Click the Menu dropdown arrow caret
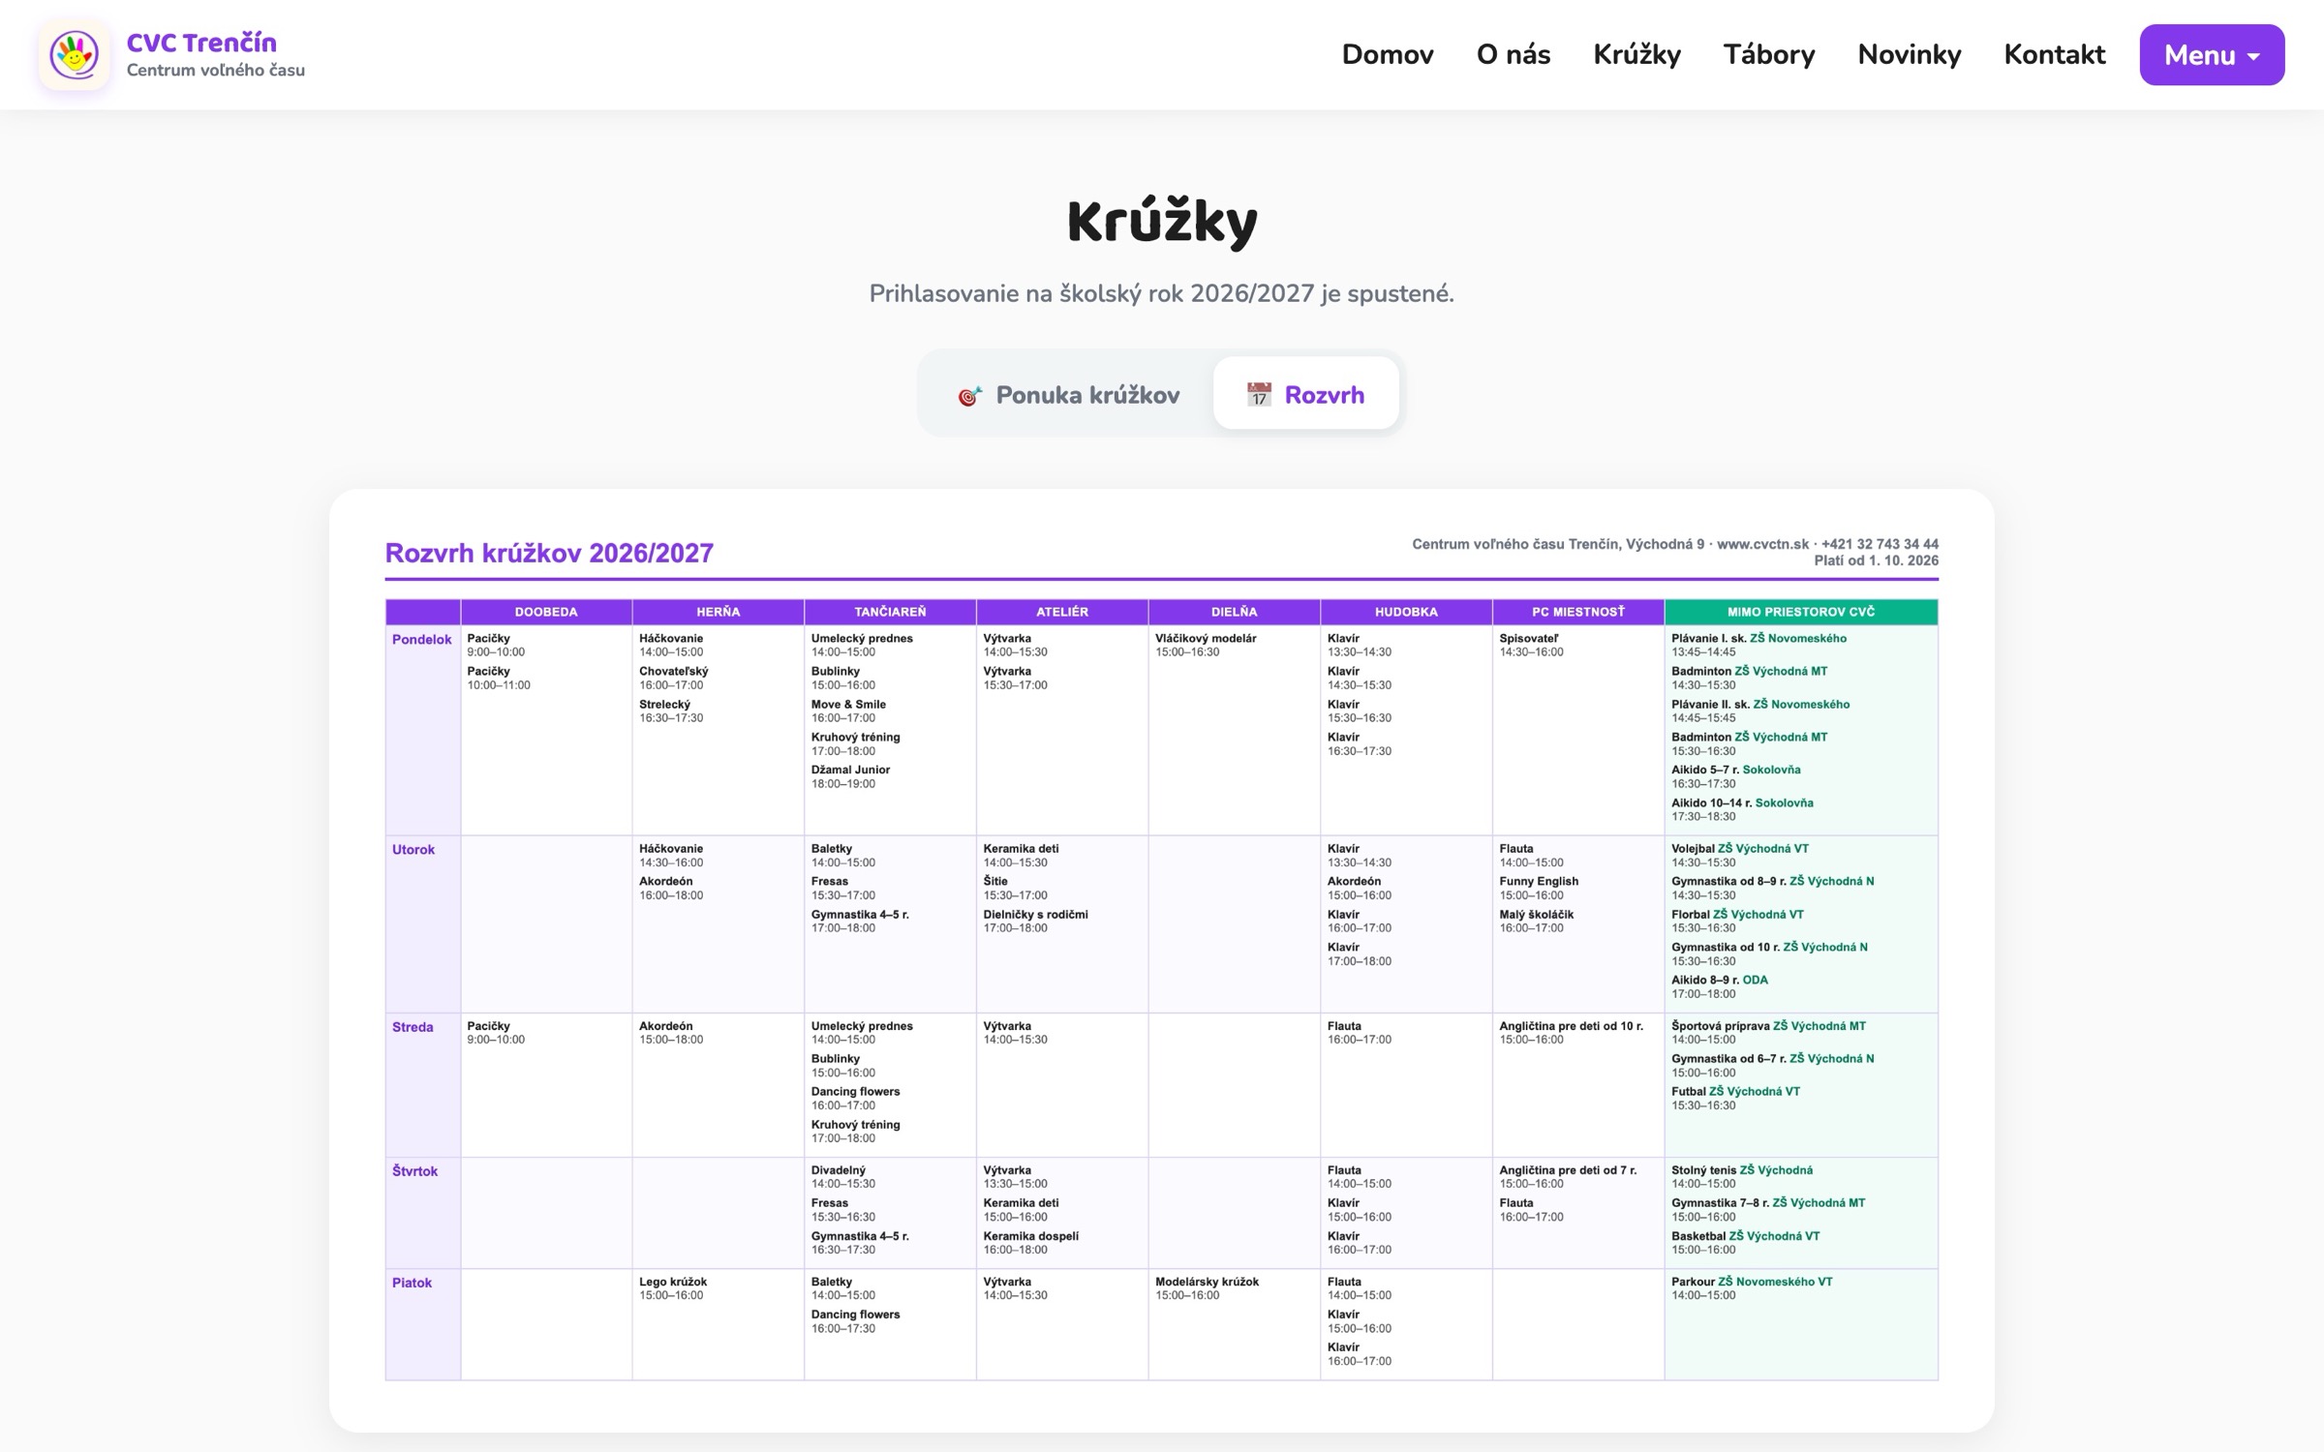Screen dimensions: 2324x1452 coord(2254,57)
